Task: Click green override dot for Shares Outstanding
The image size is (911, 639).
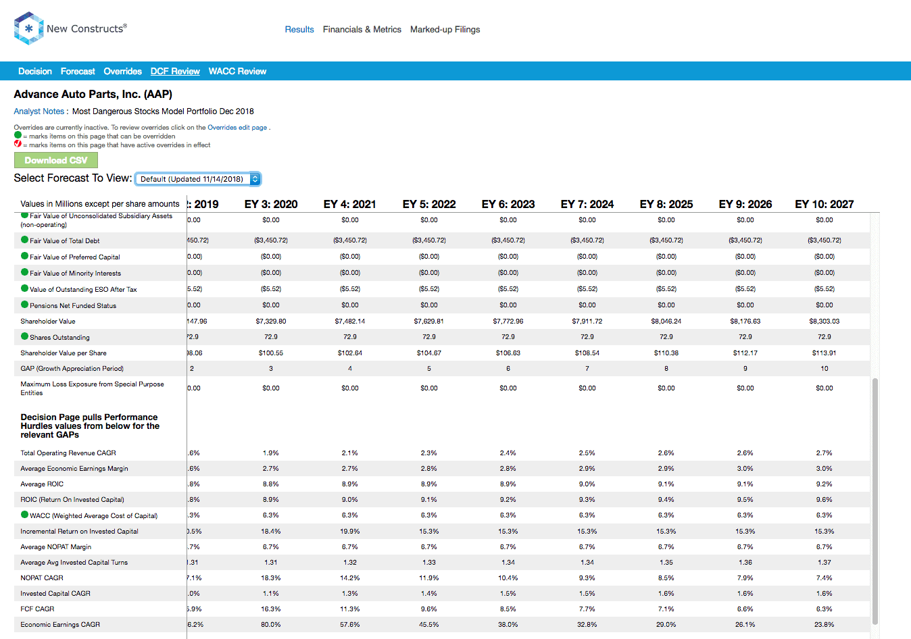Action: pyautogui.click(x=24, y=336)
